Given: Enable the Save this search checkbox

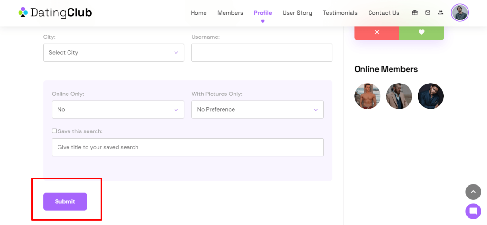Looking at the screenshot, I should [x=54, y=131].
